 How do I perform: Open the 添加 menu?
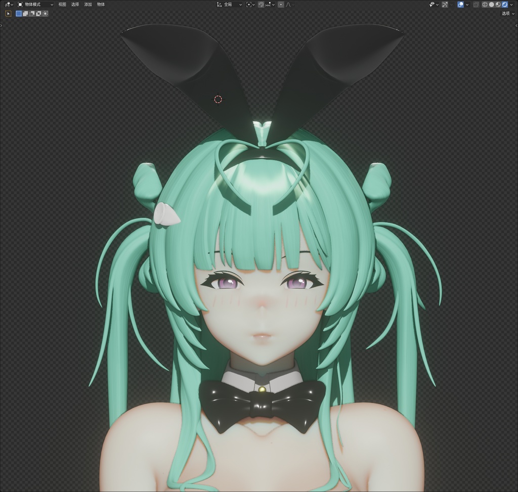coord(88,4)
